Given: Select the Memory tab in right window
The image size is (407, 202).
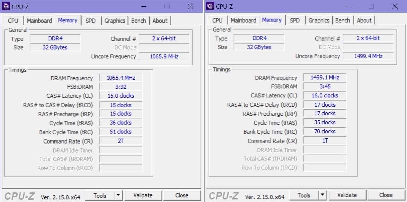Looking at the screenshot, I should point(272,20).
